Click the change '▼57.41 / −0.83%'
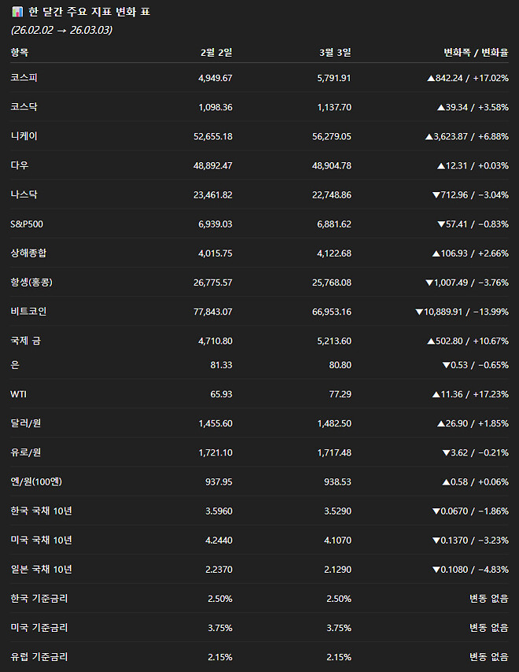 [473, 223]
